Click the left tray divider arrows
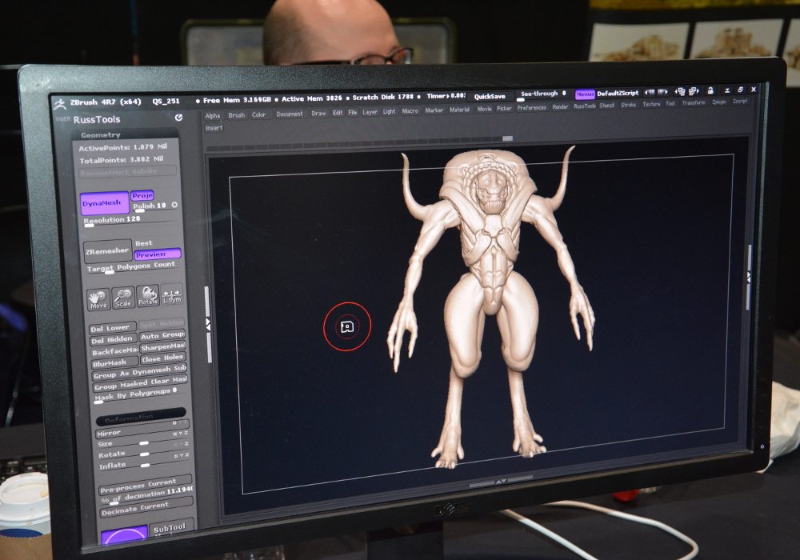The height and width of the screenshot is (560, 800). coord(208,324)
